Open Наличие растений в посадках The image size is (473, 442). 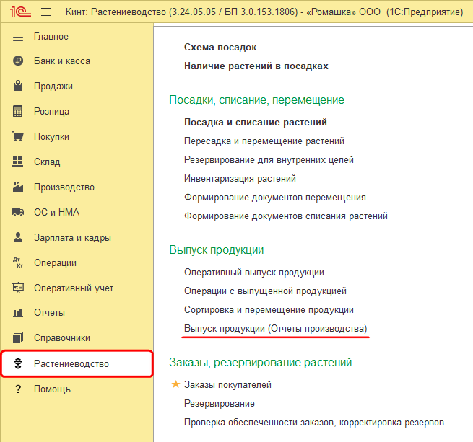tap(256, 66)
